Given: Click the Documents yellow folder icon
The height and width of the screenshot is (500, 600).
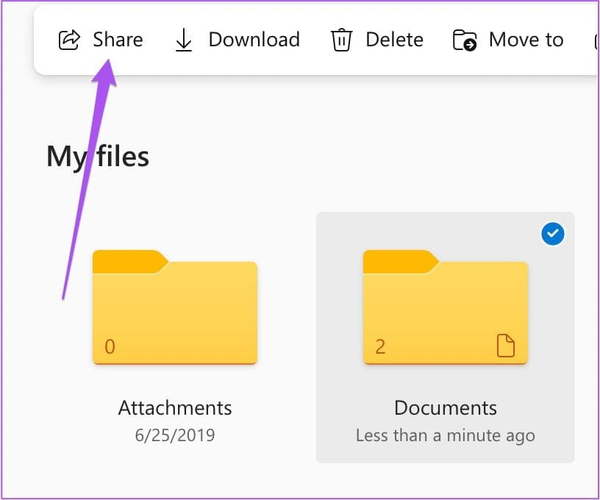Looking at the screenshot, I should tap(445, 307).
